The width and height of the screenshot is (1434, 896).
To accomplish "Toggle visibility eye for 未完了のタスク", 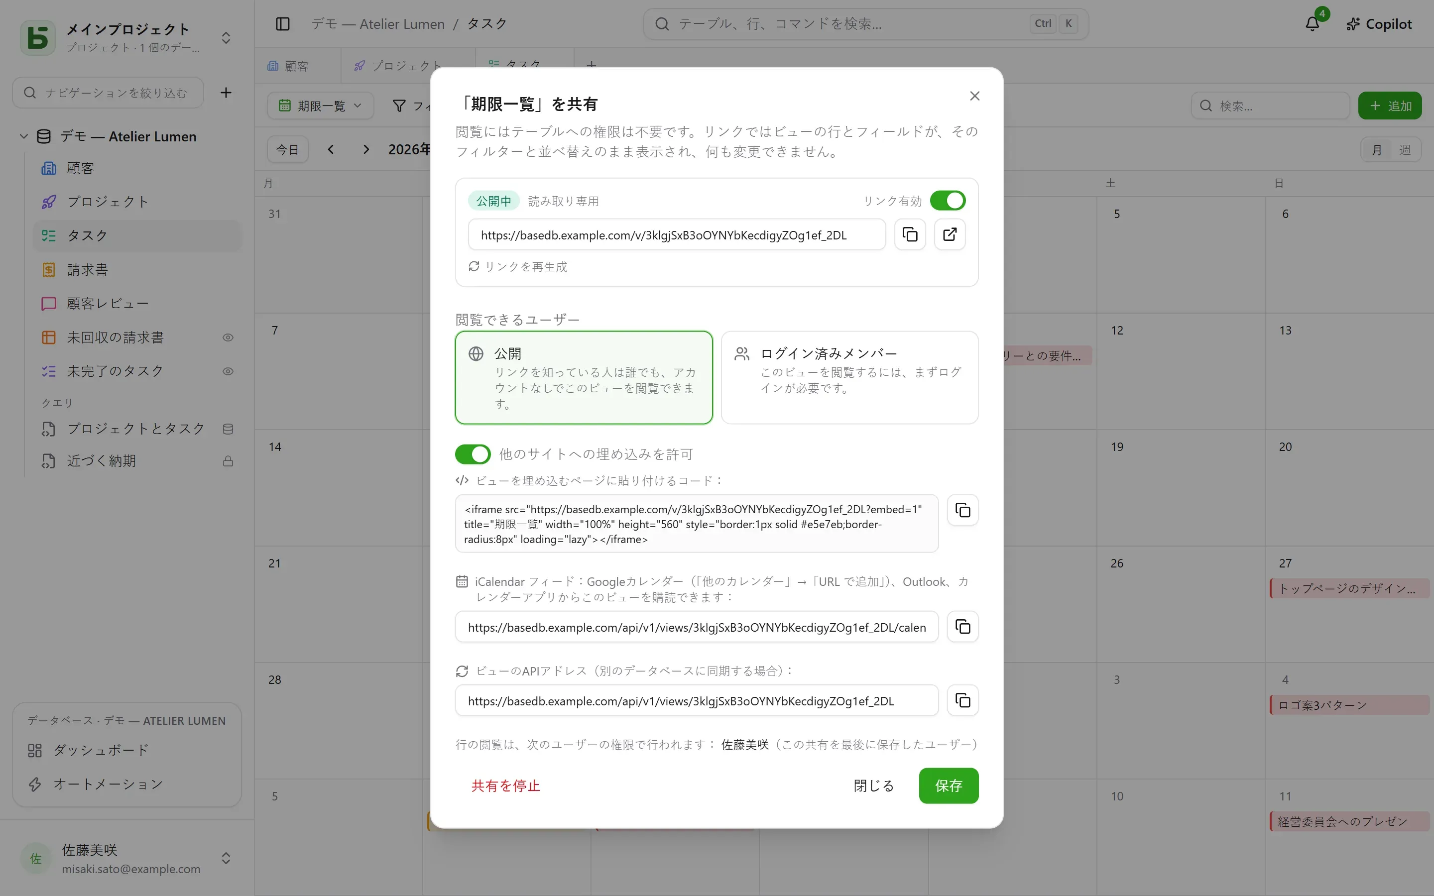I will pyautogui.click(x=228, y=371).
